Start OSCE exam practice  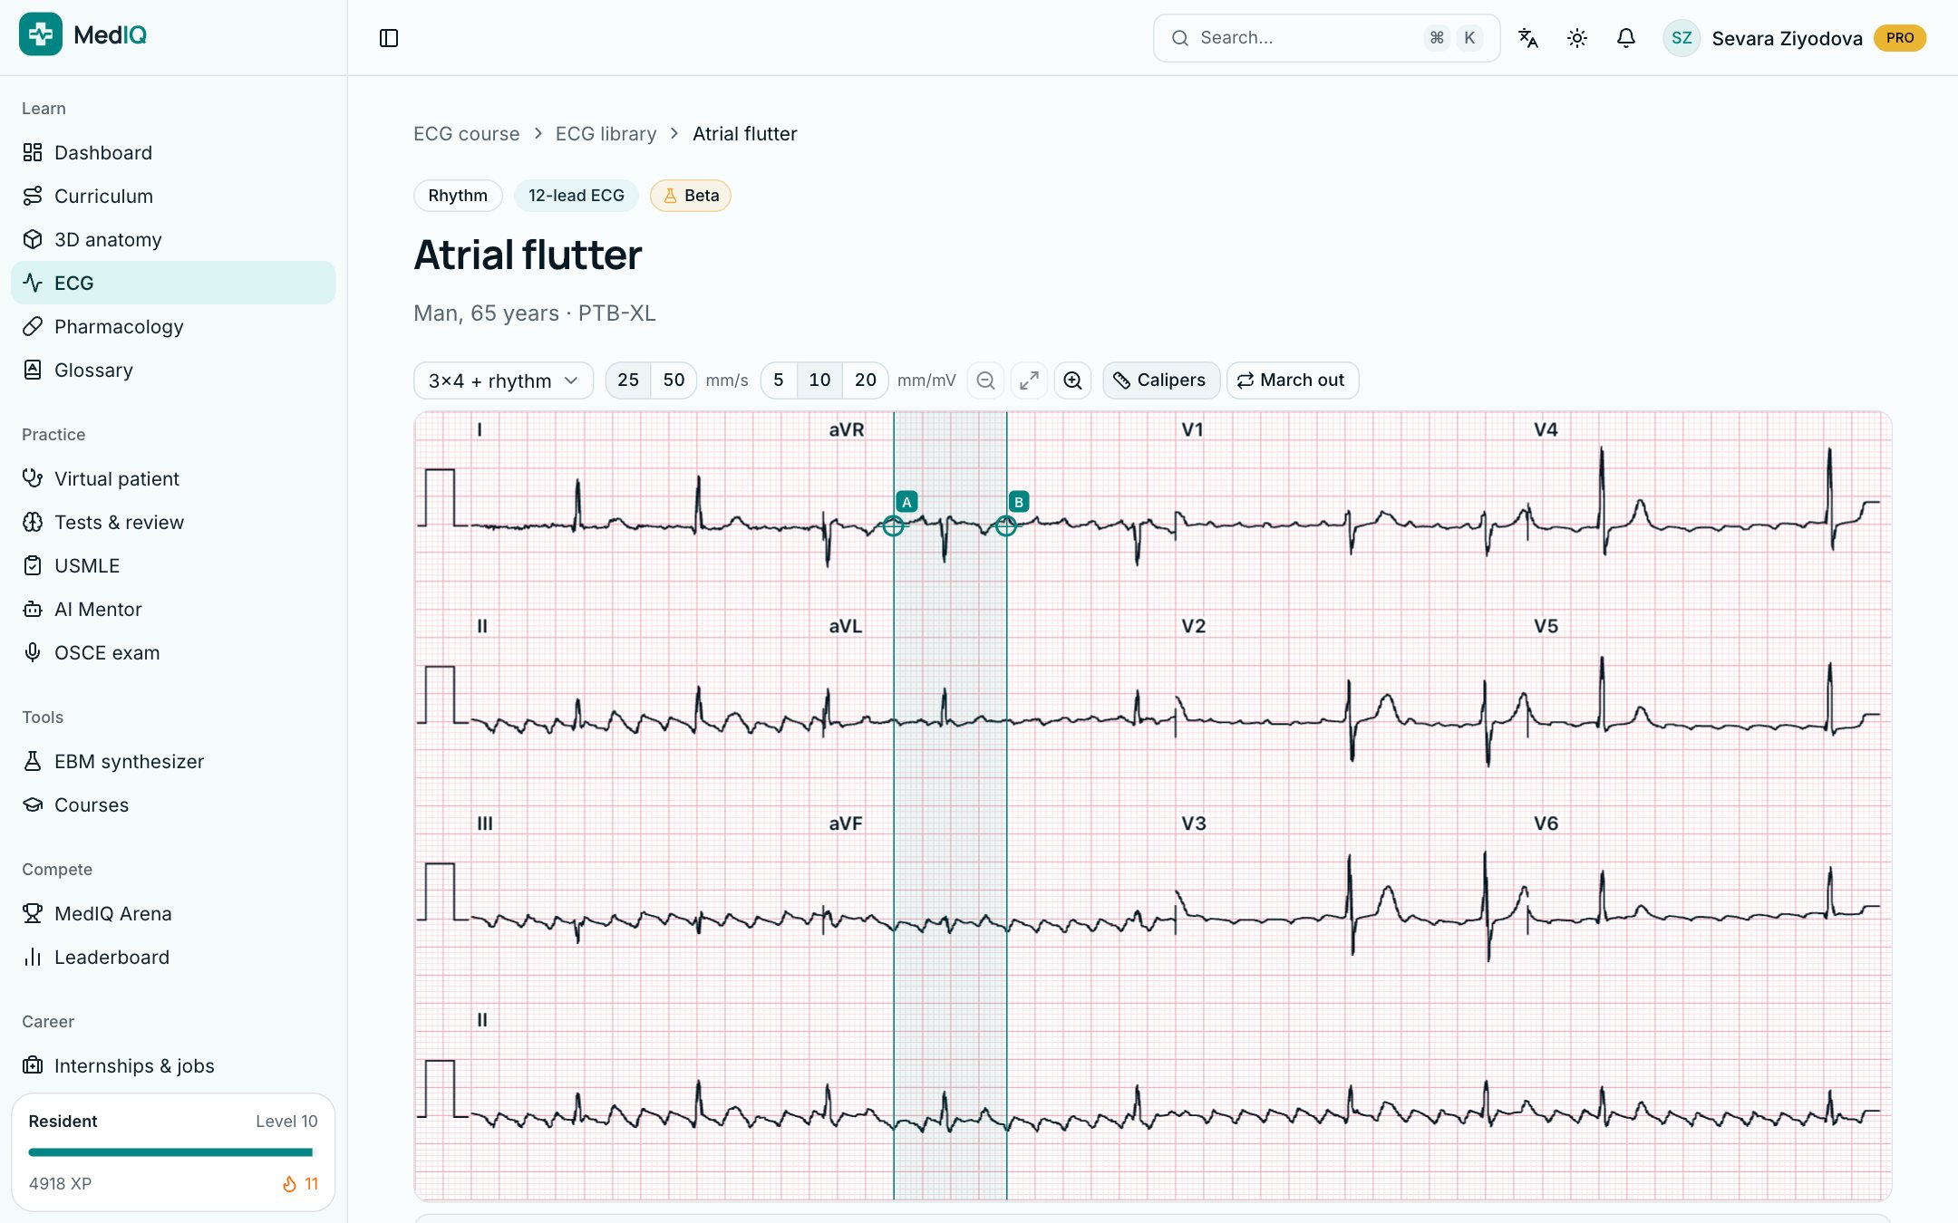[173, 652]
